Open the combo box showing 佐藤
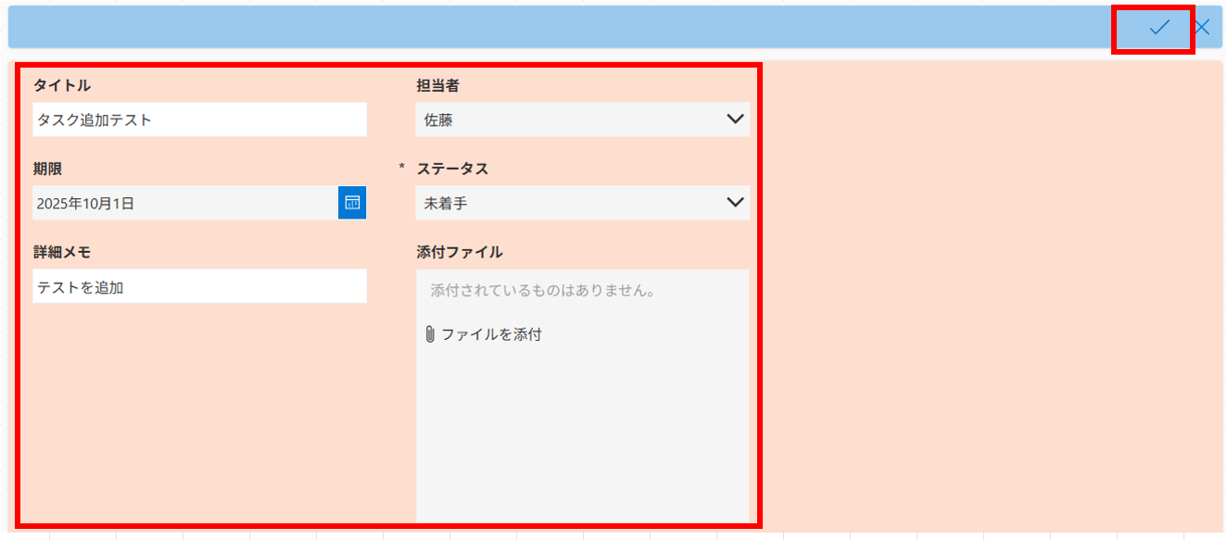This screenshot has height=540, width=1227. click(565, 119)
